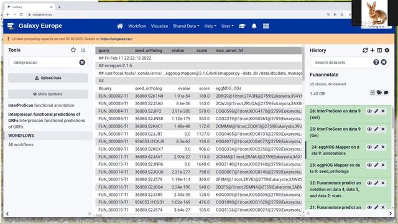
Task: Open All workflows link
Action: (21, 144)
